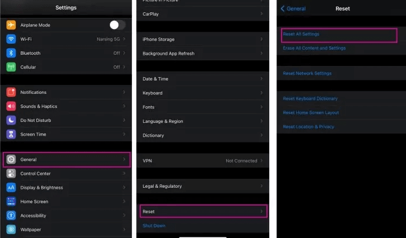This screenshot has width=406, height=238.
Task: Open the Reset menu row
Action: [x=203, y=212]
